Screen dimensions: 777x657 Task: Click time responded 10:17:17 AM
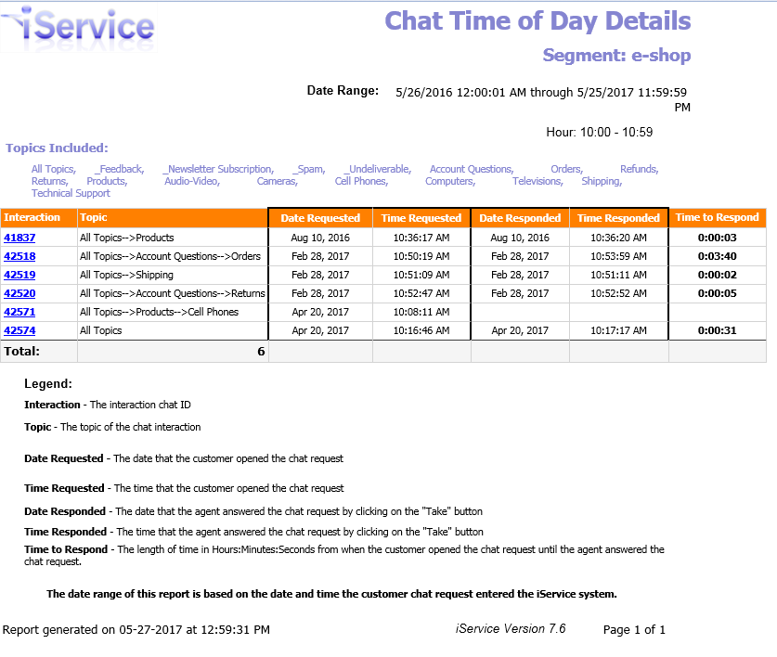point(618,330)
